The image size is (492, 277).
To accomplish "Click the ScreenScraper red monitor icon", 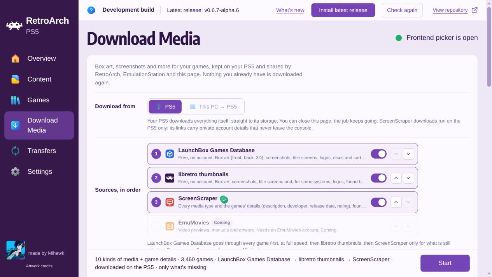I will tap(170, 202).
